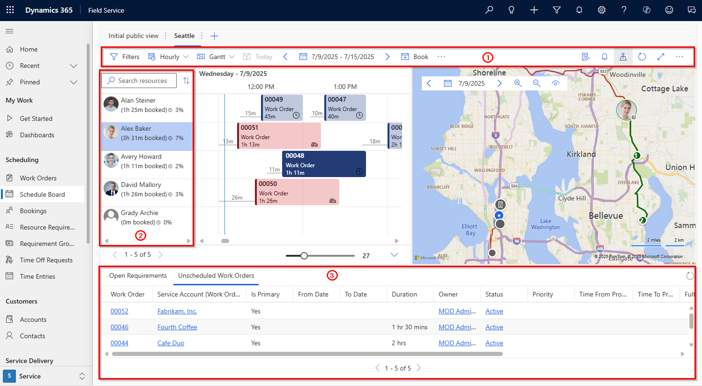Open the Hourly view dropdown
Viewport: 702px width, 386px height.
tap(169, 57)
